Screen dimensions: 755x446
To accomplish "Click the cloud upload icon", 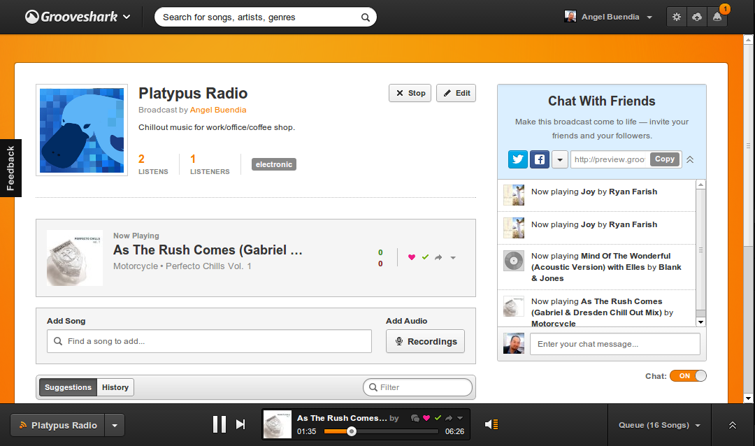I will point(696,17).
